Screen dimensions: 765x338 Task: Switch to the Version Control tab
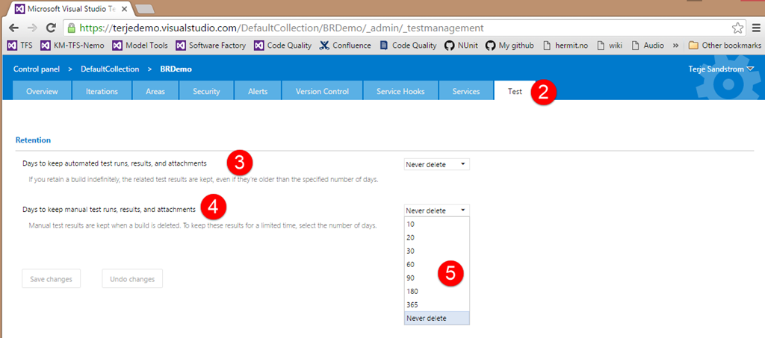point(322,92)
